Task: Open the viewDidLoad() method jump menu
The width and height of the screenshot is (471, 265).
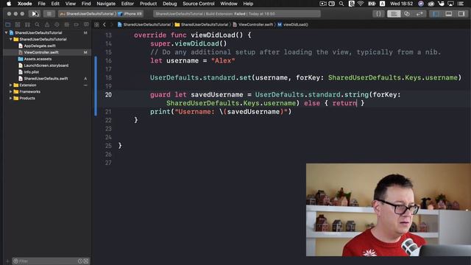Action: coord(293,24)
